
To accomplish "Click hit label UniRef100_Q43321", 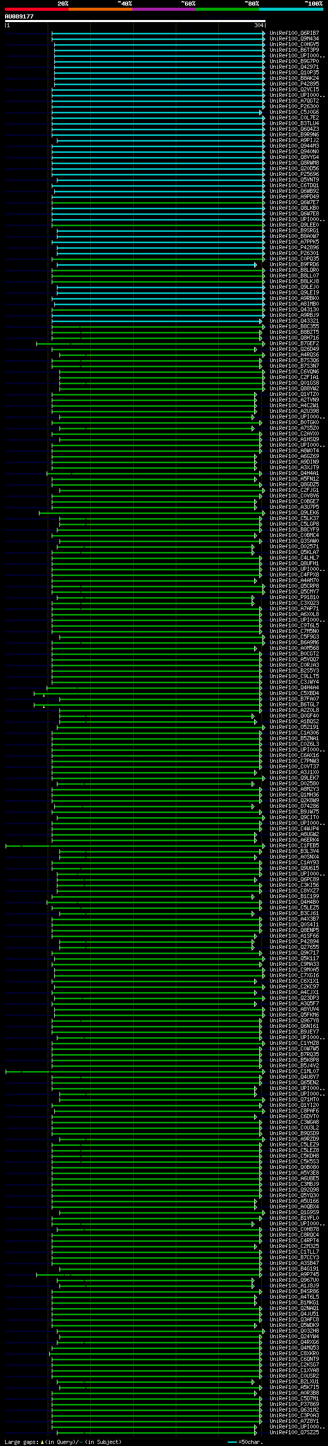I will pos(294,321).
